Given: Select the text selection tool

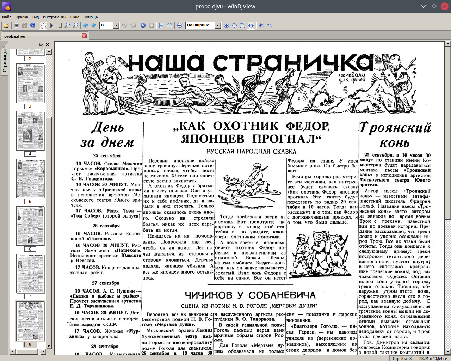Looking at the screenshot, I should pyautogui.click(x=51, y=25).
